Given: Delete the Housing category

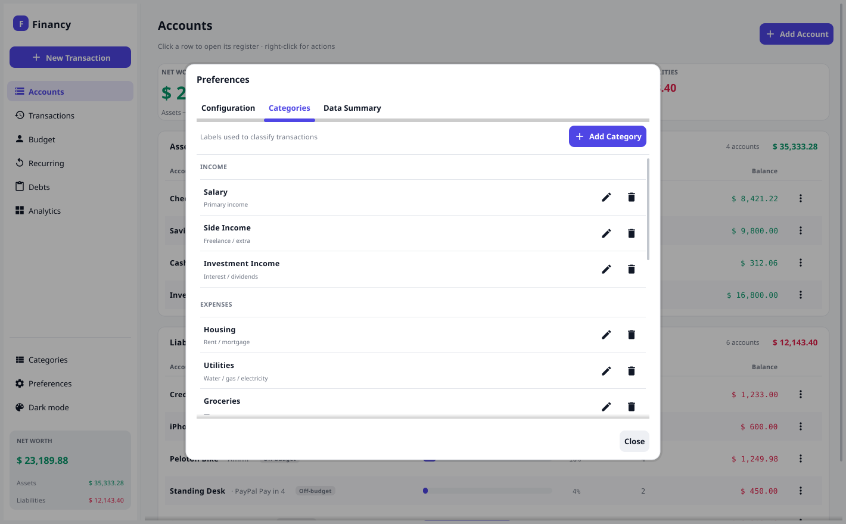Looking at the screenshot, I should (632, 335).
